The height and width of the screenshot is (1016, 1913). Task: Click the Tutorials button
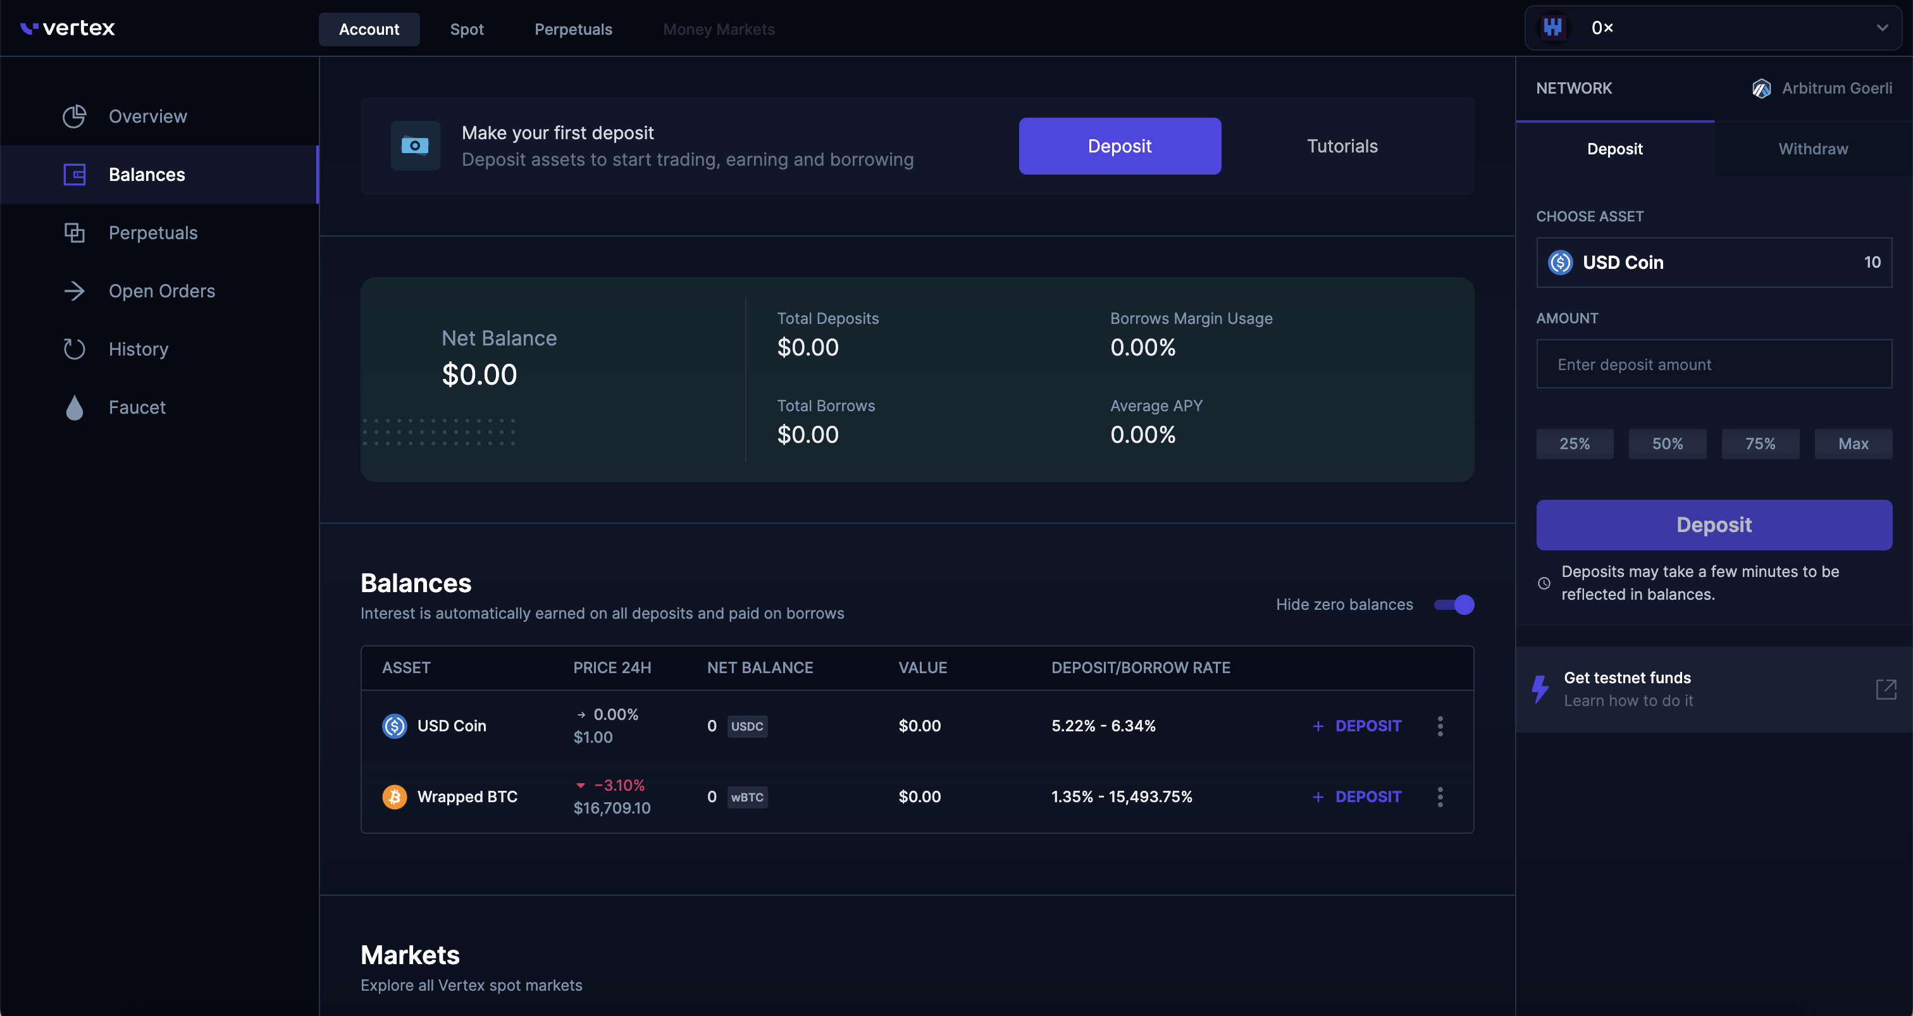coord(1342,146)
